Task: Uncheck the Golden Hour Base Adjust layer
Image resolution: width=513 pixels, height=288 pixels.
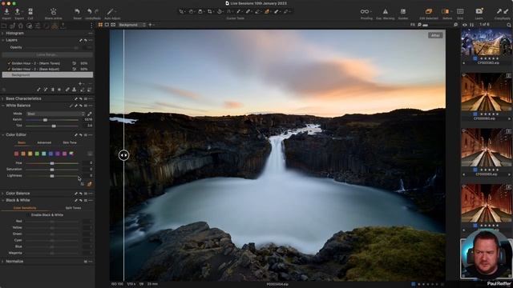Action: tap(9, 70)
